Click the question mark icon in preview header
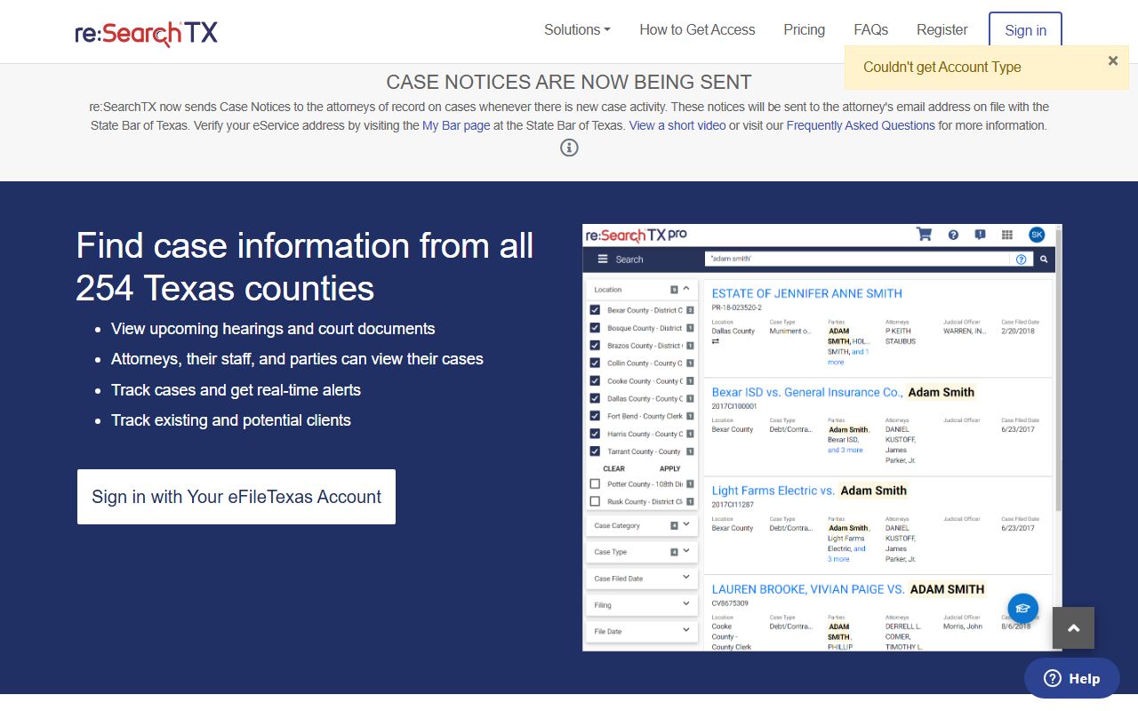The image size is (1138, 711). (x=953, y=235)
